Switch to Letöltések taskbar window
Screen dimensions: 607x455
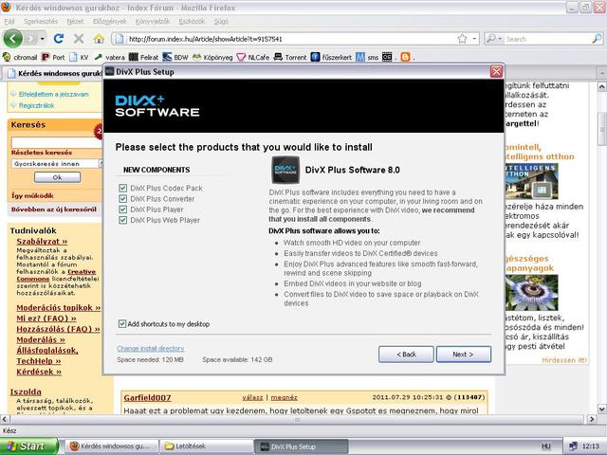pos(206,446)
